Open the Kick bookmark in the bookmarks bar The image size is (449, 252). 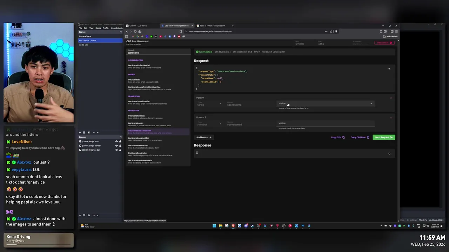coord(151,36)
